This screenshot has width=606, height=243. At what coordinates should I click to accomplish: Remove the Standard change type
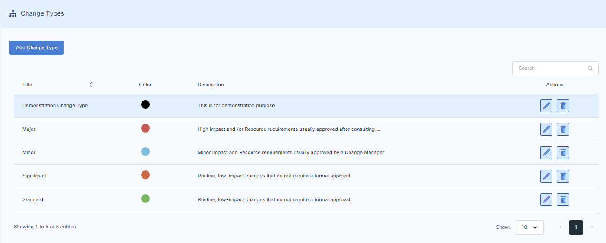tap(563, 199)
